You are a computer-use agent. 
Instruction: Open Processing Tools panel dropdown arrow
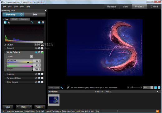point(45,11)
